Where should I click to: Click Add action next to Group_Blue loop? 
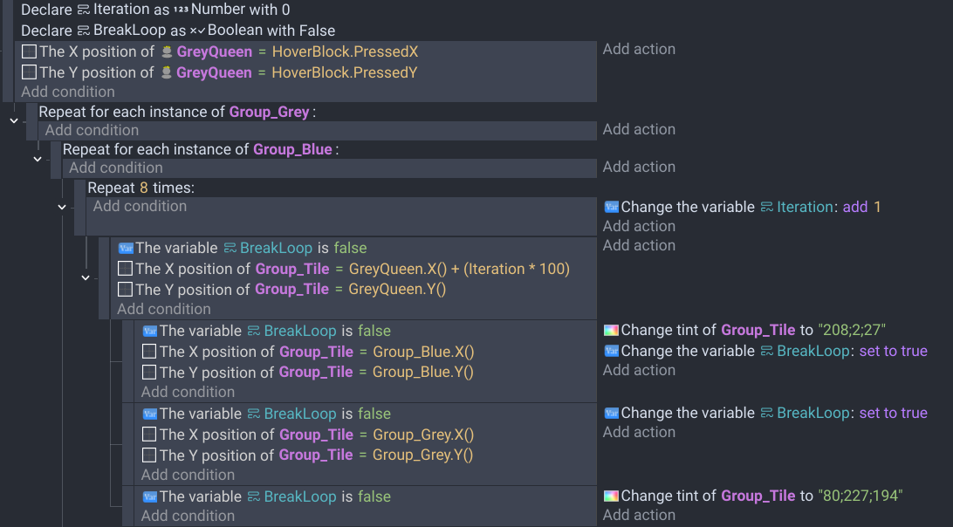(x=639, y=167)
